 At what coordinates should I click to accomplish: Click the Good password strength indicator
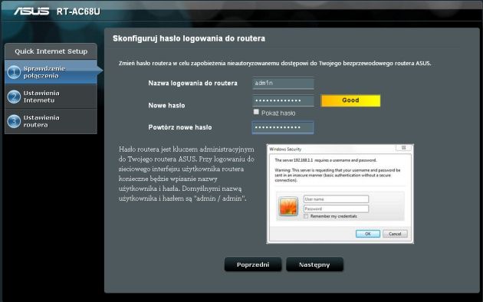tap(350, 100)
